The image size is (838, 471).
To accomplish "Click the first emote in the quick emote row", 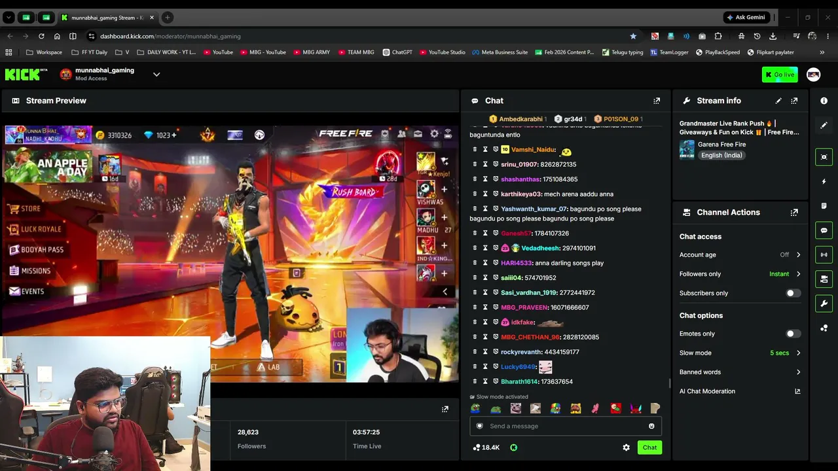I will click(475, 408).
